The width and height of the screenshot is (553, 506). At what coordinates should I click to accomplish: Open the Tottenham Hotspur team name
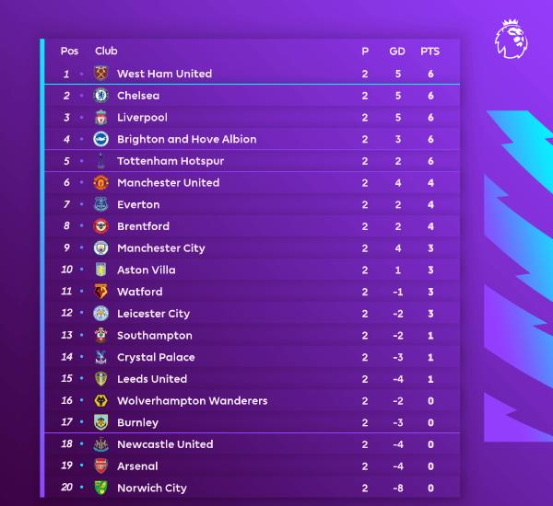click(x=171, y=161)
